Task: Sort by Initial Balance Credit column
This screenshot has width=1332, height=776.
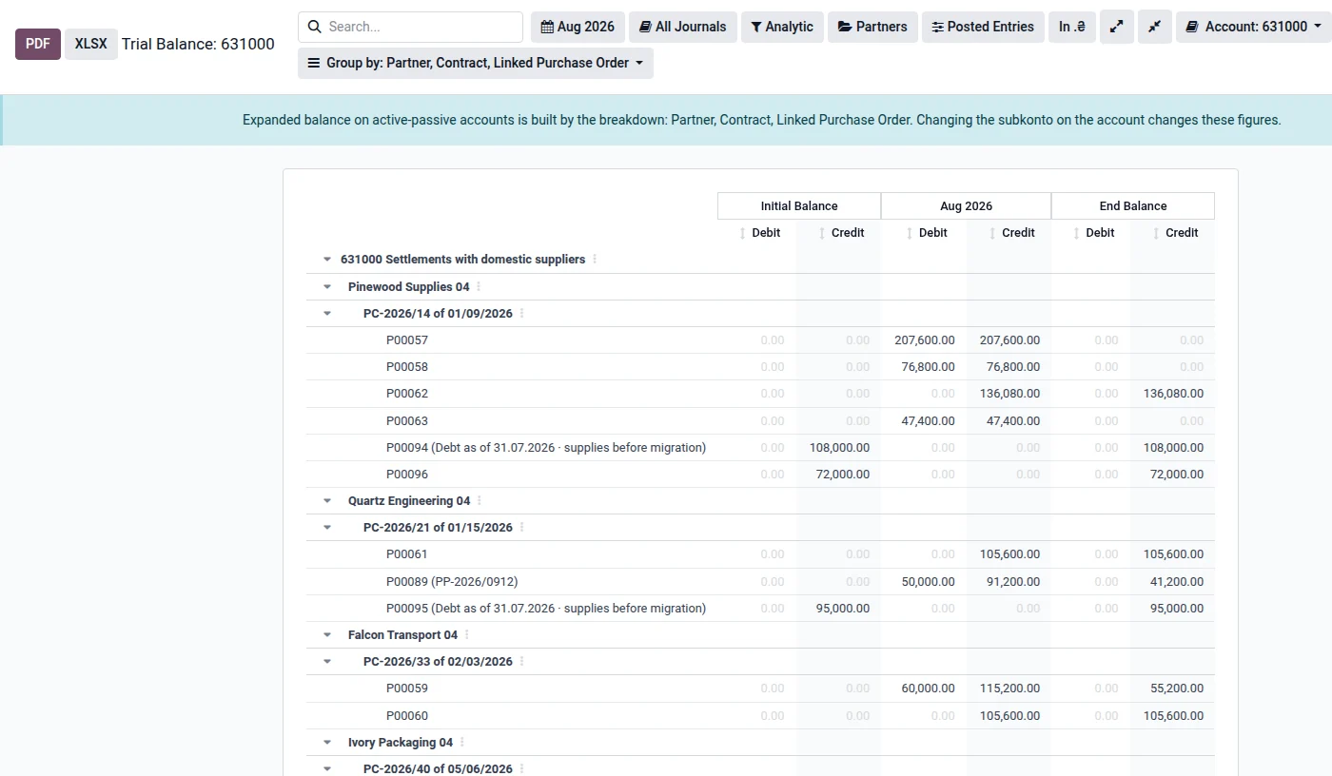Action: (x=822, y=233)
